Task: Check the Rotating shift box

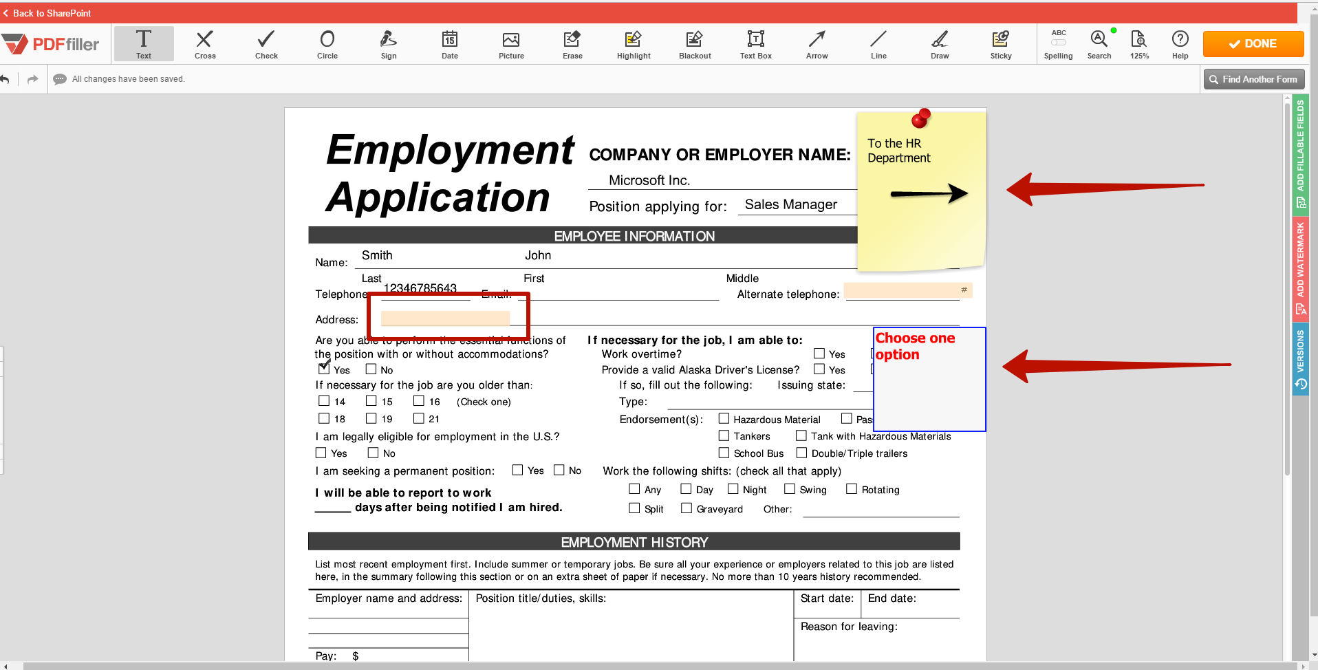Action: 852,488
